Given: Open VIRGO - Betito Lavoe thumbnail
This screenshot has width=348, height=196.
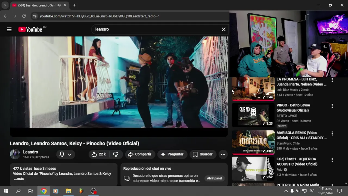Looking at the screenshot, I should pos(253,115).
